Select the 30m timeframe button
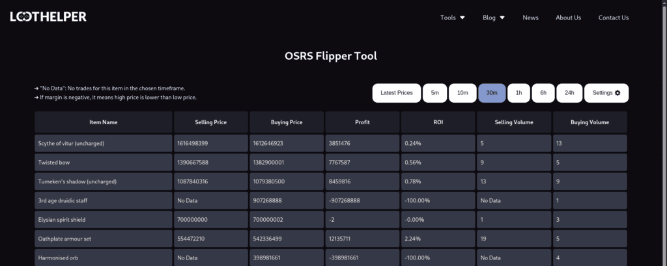Image resolution: width=667 pixels, height=266 pixels. [492, 93]
